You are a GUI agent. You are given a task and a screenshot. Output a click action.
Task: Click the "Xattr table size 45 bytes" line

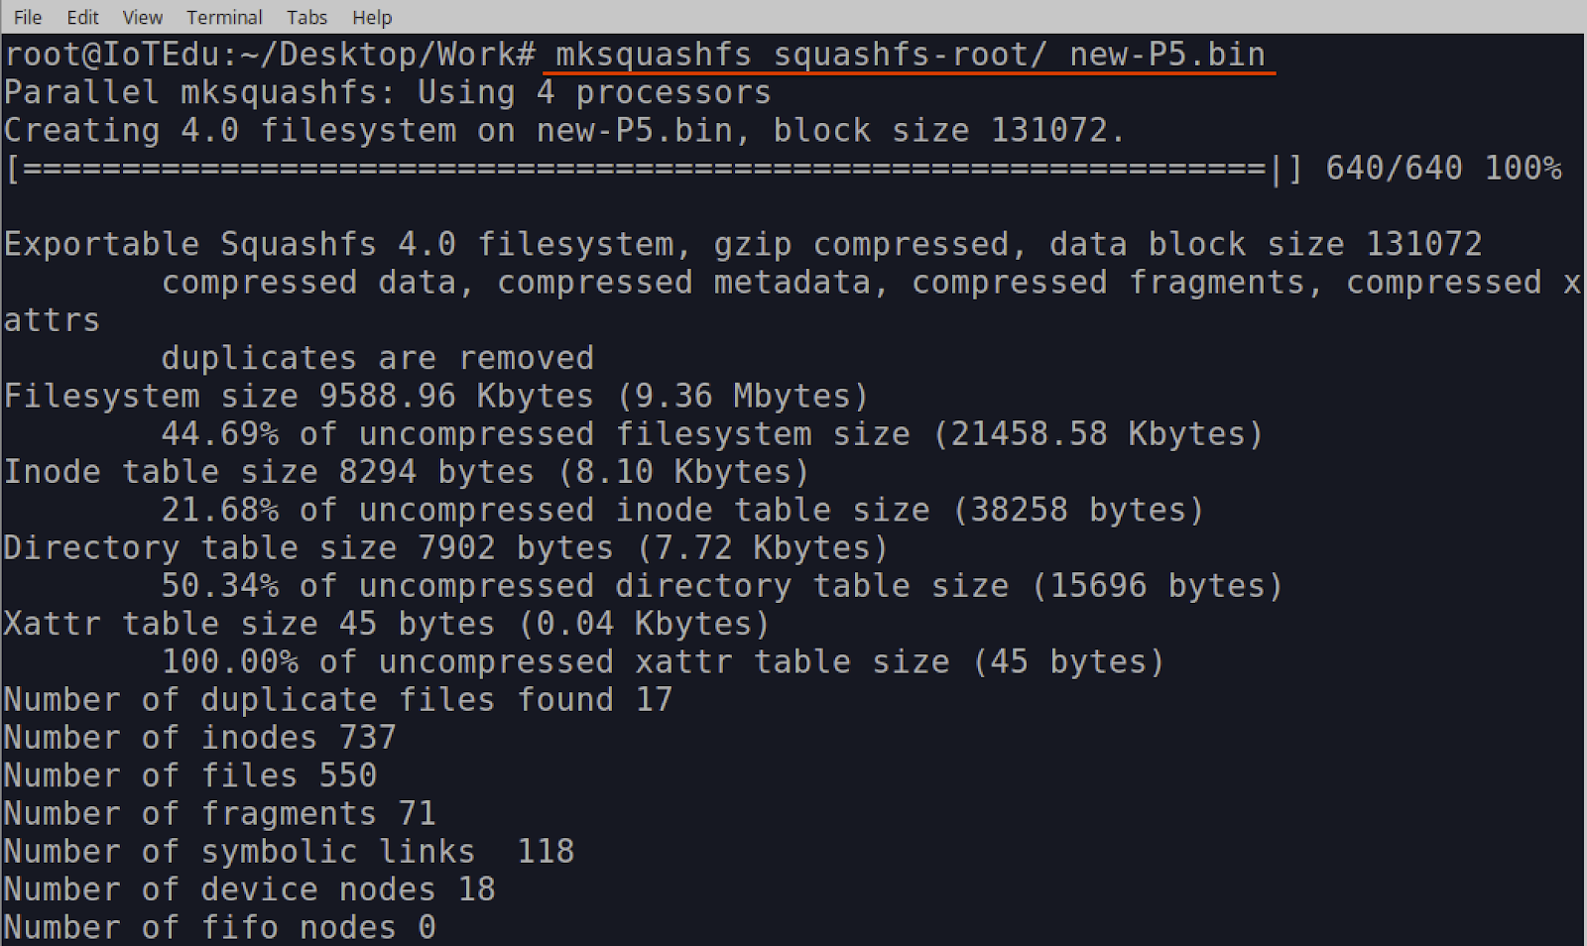(x=386, y=624)
